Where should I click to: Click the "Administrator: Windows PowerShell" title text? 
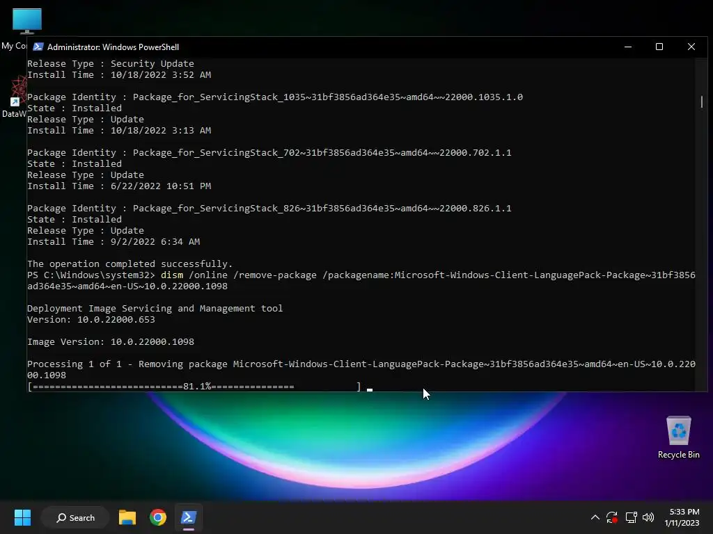(x=113, y=47)
